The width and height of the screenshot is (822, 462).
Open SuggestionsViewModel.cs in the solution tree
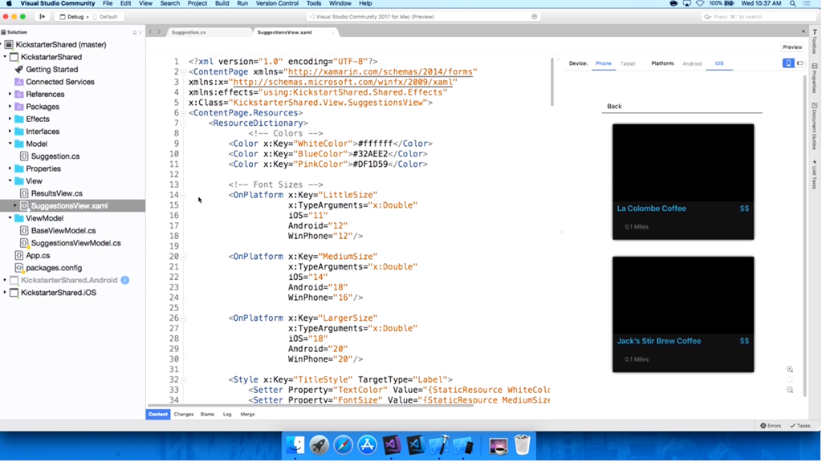[75, 243]
